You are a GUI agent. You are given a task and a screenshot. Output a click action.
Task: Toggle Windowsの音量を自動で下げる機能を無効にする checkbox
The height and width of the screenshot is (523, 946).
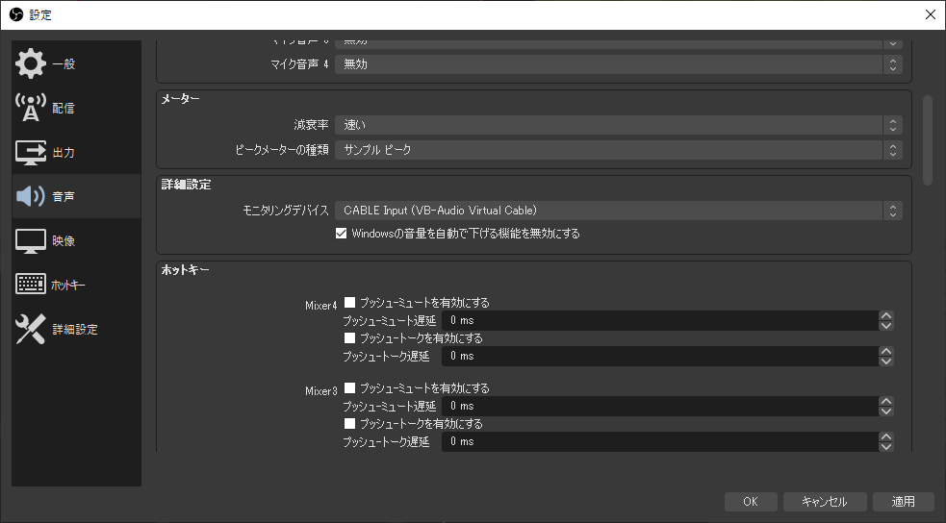point(341,234)
